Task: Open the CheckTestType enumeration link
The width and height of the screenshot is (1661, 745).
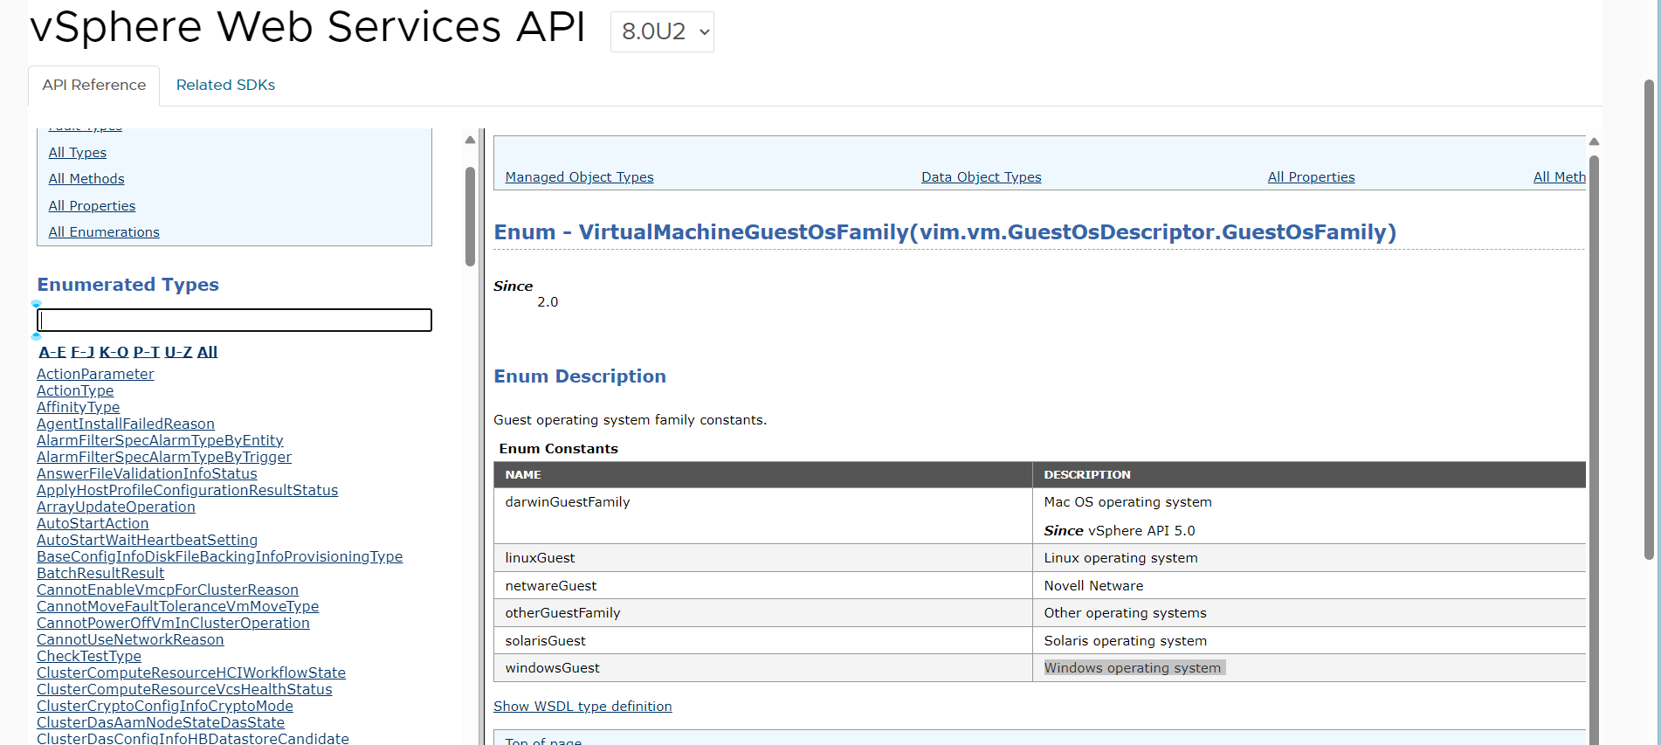Action: 89,656
